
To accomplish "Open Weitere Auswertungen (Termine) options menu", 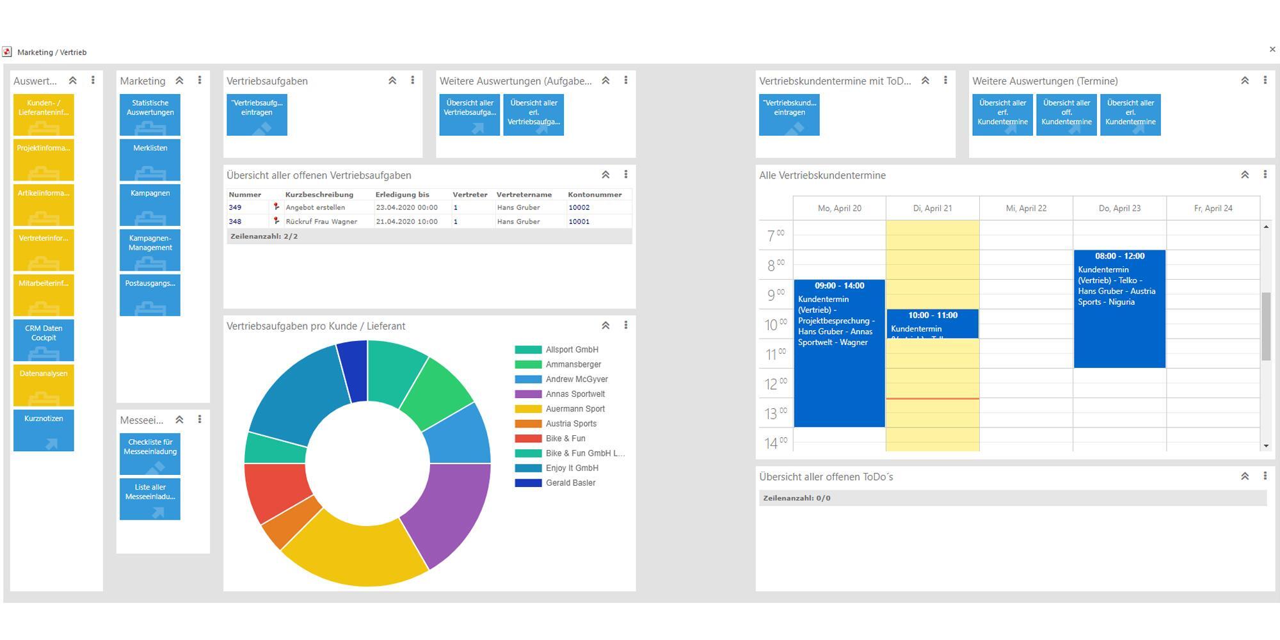I will pyautogui.click(x=1265, y=81).
